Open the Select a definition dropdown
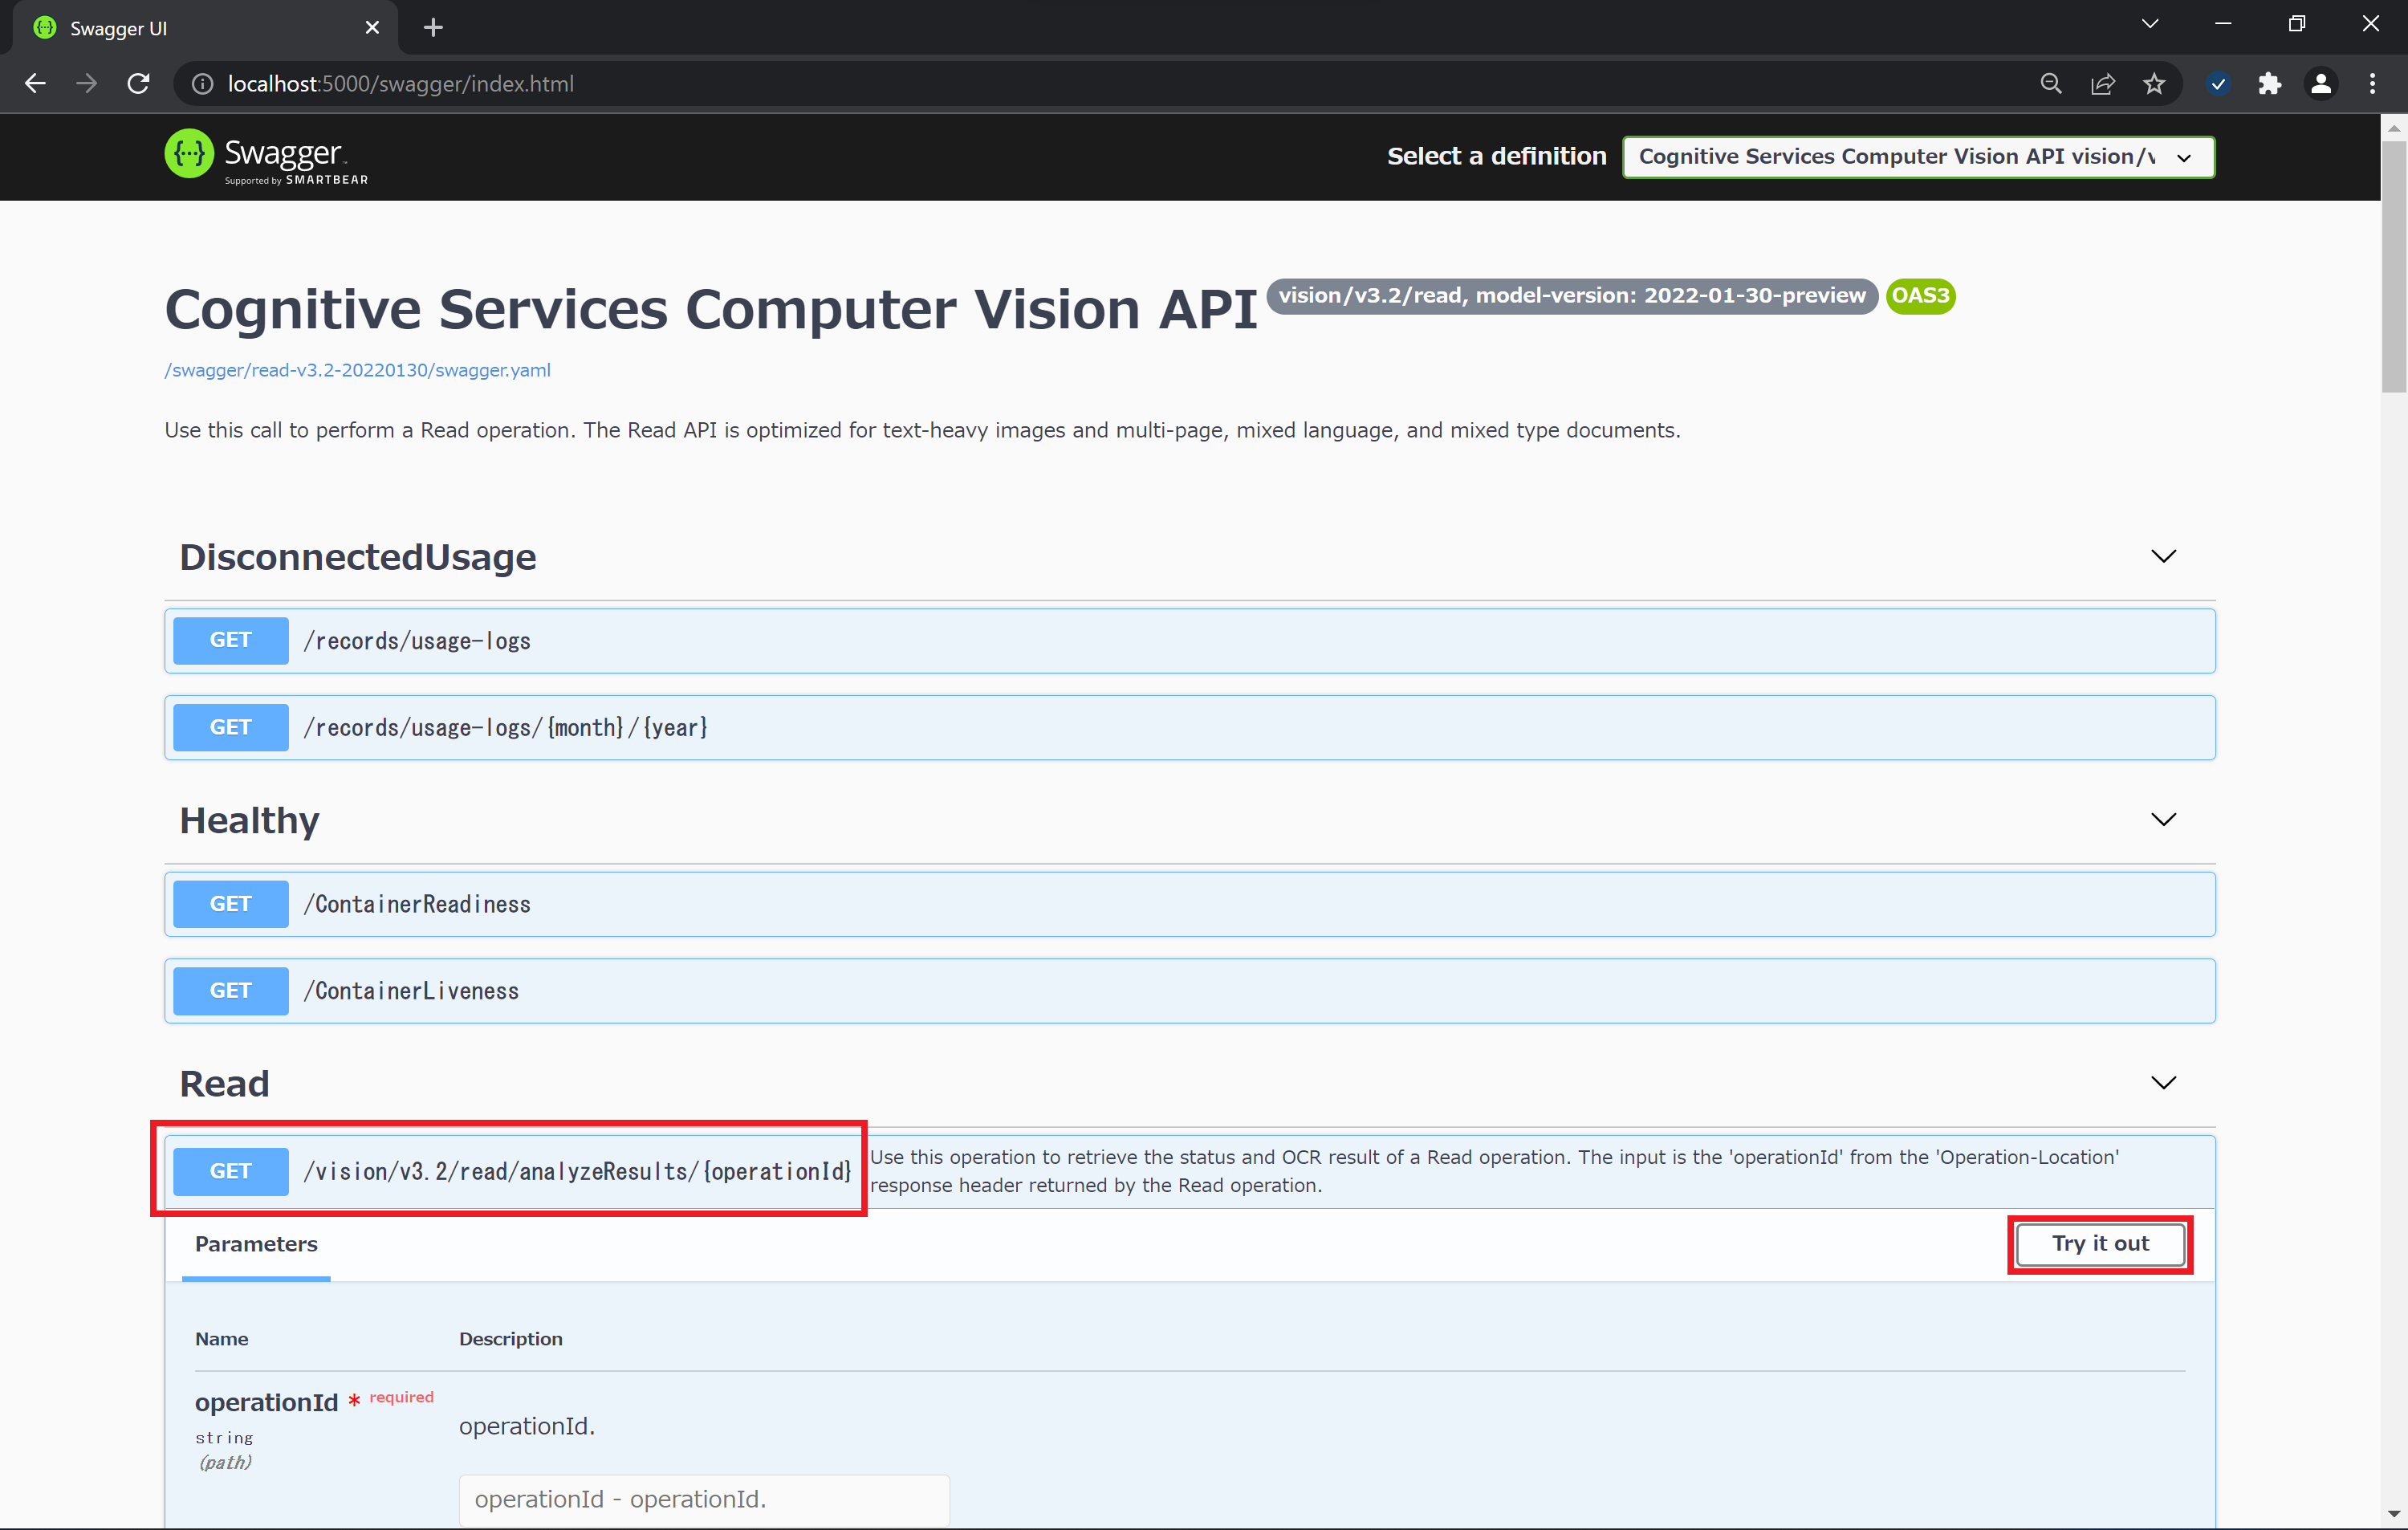This screenshot has height=1530, width=2408. pyautogui.click(x=1917, y=157)
